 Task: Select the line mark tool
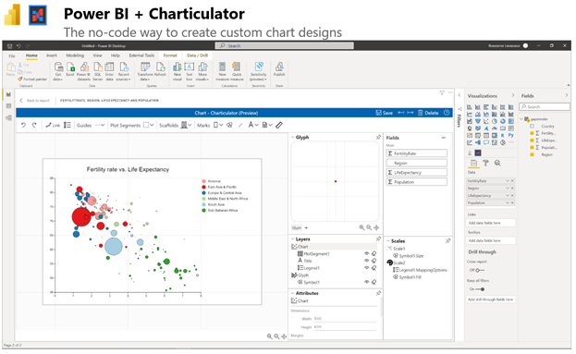[240, 125]
